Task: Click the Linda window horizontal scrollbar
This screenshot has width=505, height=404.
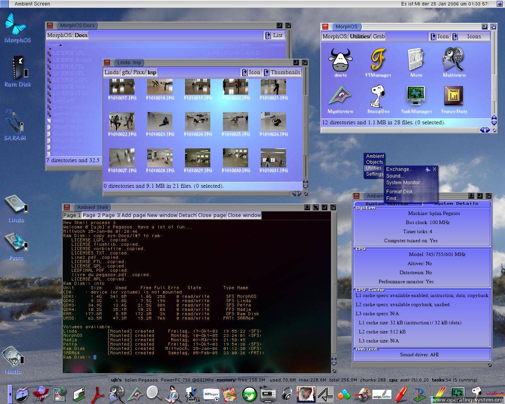Action: [x=196, y=194]
